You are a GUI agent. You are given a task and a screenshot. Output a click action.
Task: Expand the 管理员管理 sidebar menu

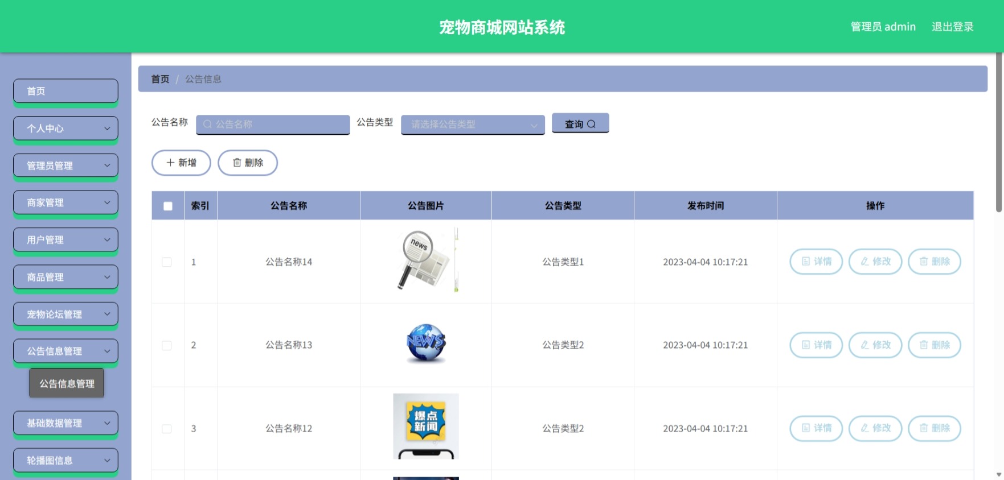65,165
